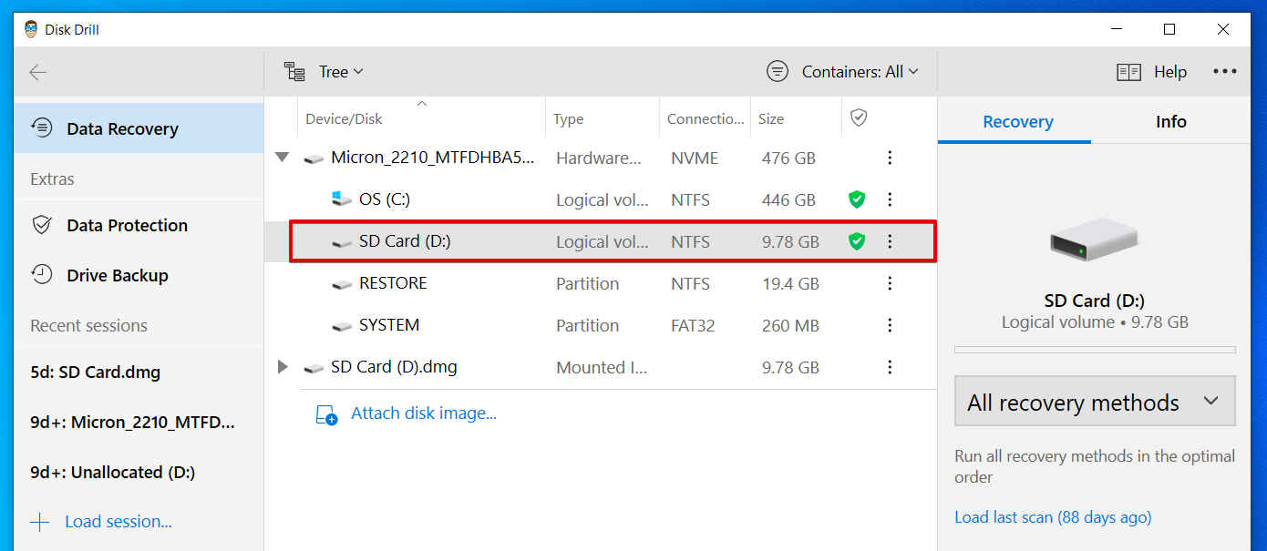Image resolution: width=1267 pixels, height=551 pixels.
Task: Click the back arrow icon
Action: pos(37,72)
